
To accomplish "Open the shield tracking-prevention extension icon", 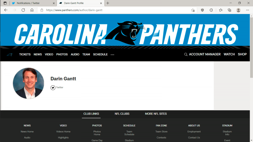I will 202,10.
